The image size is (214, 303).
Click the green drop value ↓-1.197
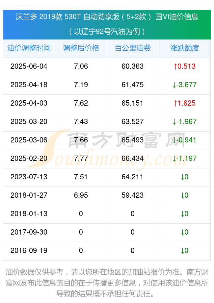pyautogui.click(x=185, y=159)
